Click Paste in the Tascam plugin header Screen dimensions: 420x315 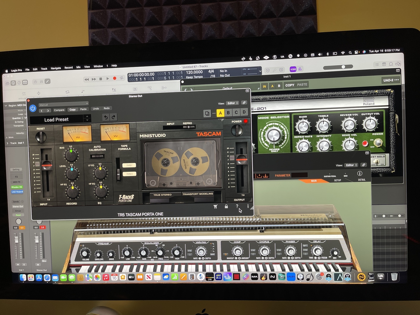83,109
